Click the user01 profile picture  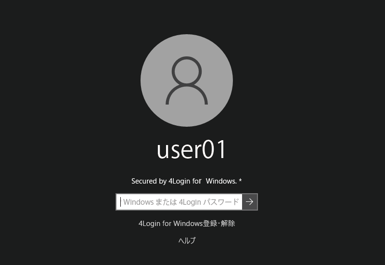click(187, 80)
